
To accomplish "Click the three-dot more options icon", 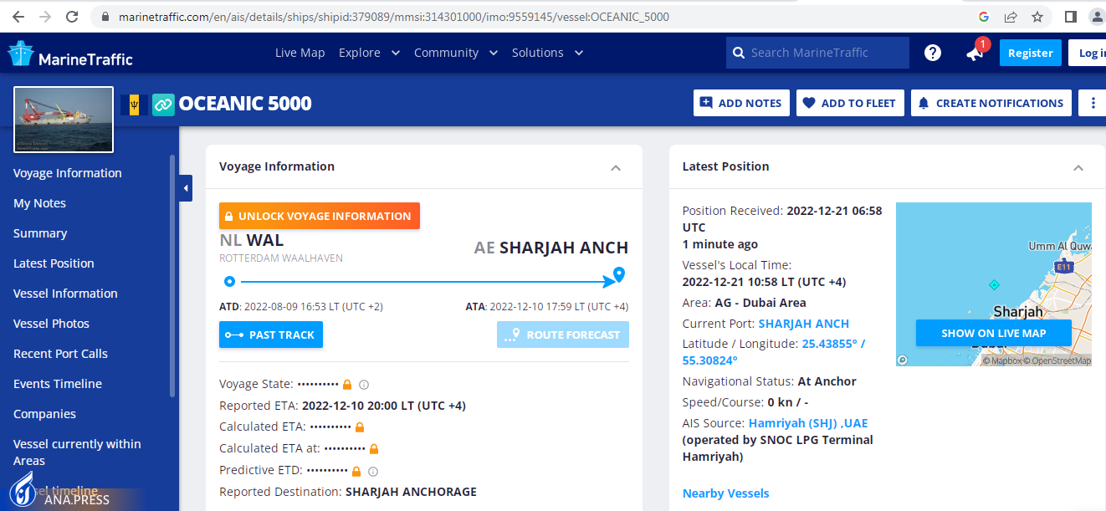I will [x=1093, y=103].
